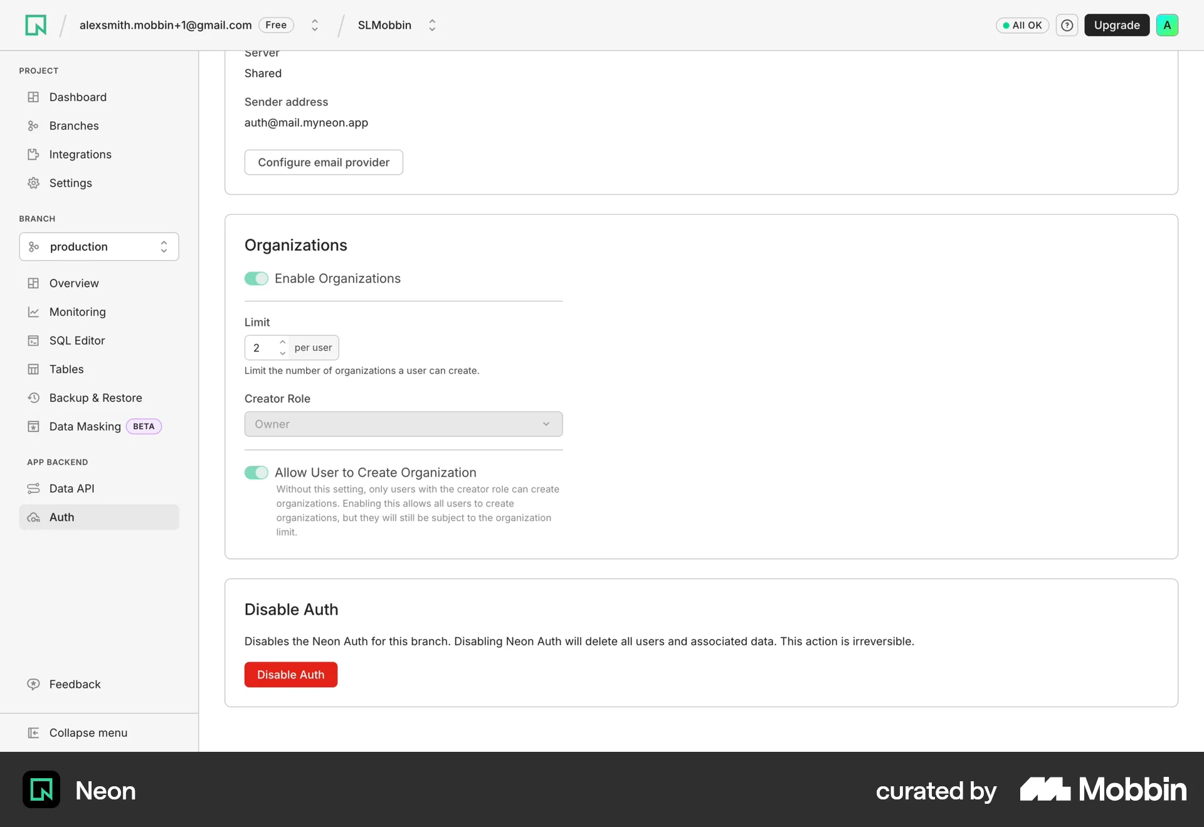Image resolution: width=1204 pixels, height=827 pixels.
Task: Open Integrations in sidebar
Action: pos(99,154)
